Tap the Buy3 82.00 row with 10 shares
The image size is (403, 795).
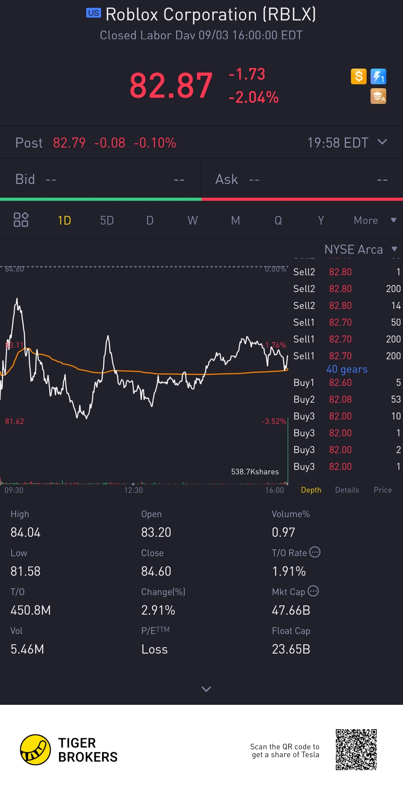[347, 416]
